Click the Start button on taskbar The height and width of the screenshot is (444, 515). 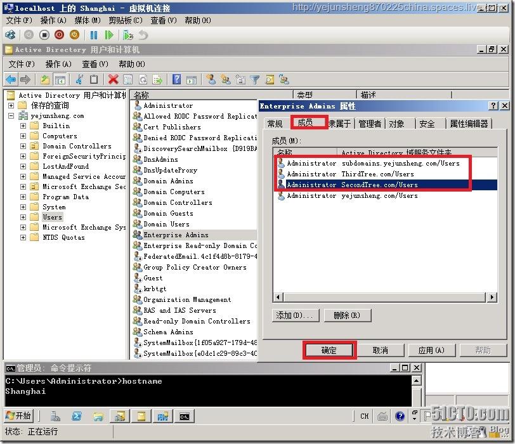[x=18, y=416]
